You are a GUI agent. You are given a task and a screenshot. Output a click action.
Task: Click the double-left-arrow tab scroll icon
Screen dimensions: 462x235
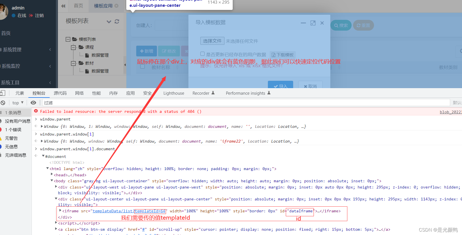tap(63, 6)
